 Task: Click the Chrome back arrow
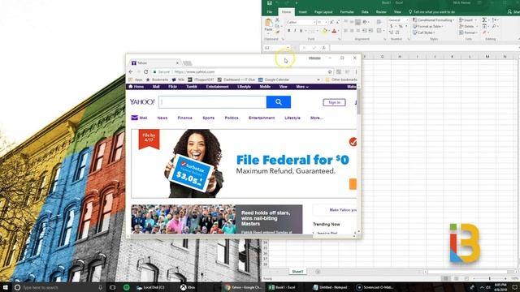(131, 72)
